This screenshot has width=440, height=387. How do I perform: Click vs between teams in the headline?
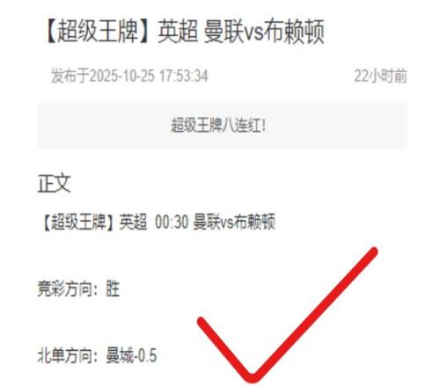(253, 33)
